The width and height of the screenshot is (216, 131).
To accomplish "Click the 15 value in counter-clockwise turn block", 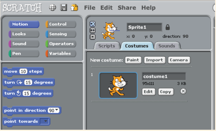I will coord(27,94).
